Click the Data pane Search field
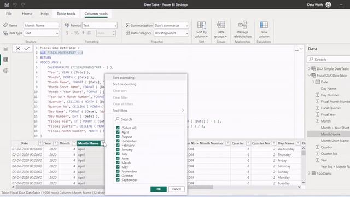This screenshot has height=197, width=350. pos(329,60)
